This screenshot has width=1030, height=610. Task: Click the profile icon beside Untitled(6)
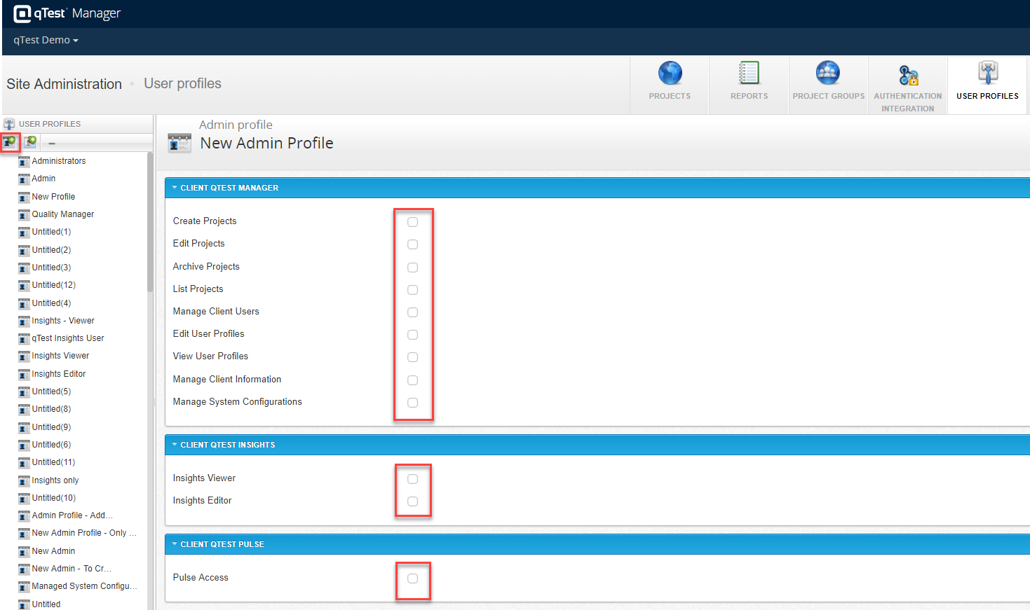point(24,445)
